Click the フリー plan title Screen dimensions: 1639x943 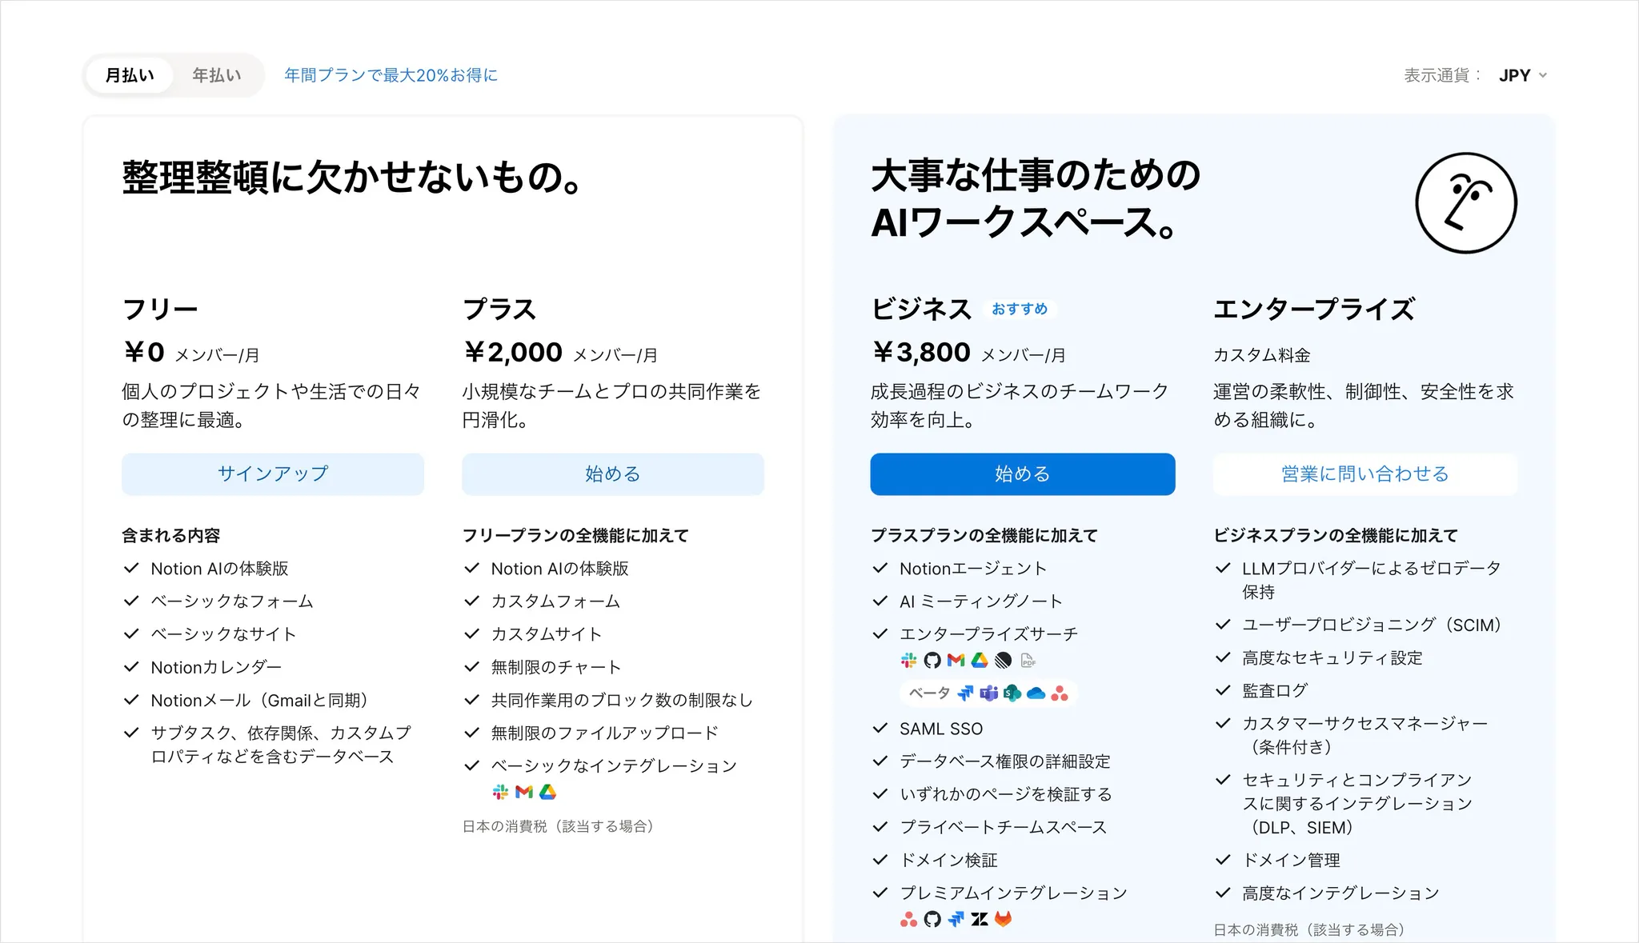pyautogui.click(x=160, y=310)
